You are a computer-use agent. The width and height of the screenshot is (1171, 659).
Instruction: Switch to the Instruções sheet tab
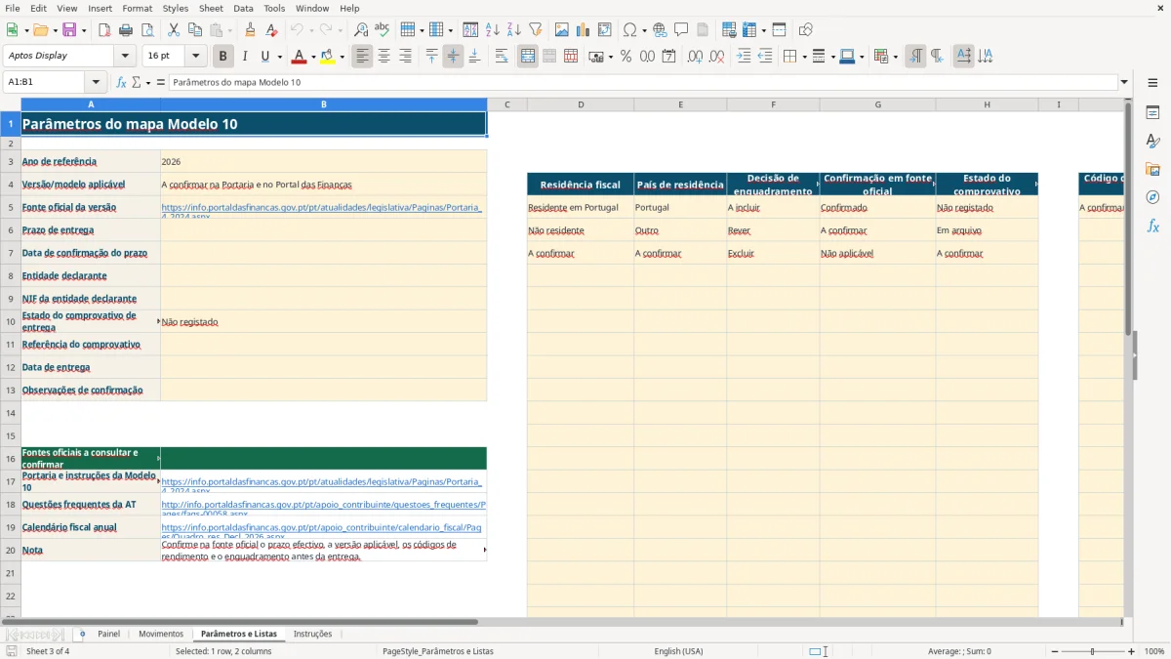coord(313,634)
